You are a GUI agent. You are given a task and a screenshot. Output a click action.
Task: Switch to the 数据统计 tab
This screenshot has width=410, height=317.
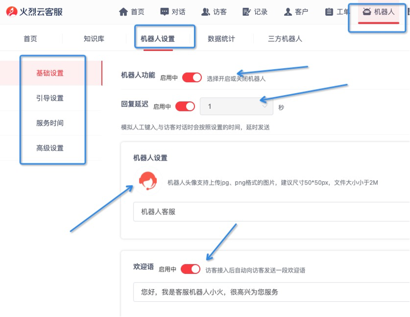tap(221, 39)
